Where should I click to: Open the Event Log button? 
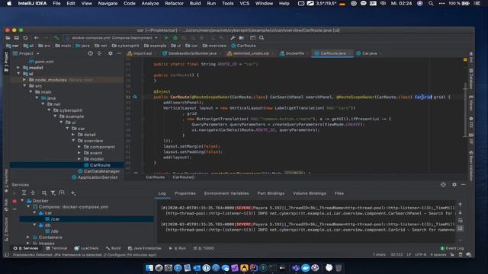tap(452, 248)
